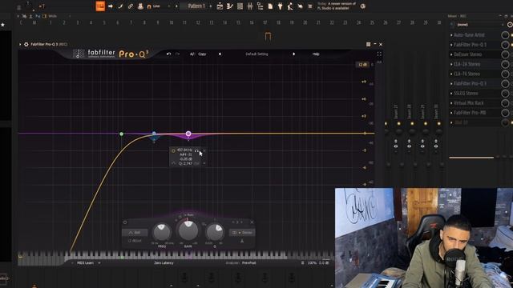Open DeEsser Stereo slot arrow menu

point(451,54)
